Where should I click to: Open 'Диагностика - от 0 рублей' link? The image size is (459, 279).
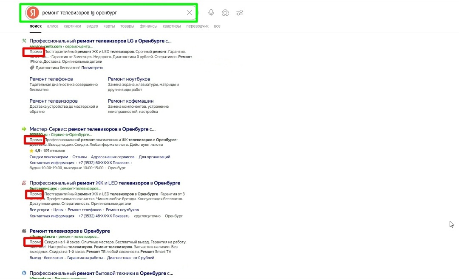(x=130, y=258)
